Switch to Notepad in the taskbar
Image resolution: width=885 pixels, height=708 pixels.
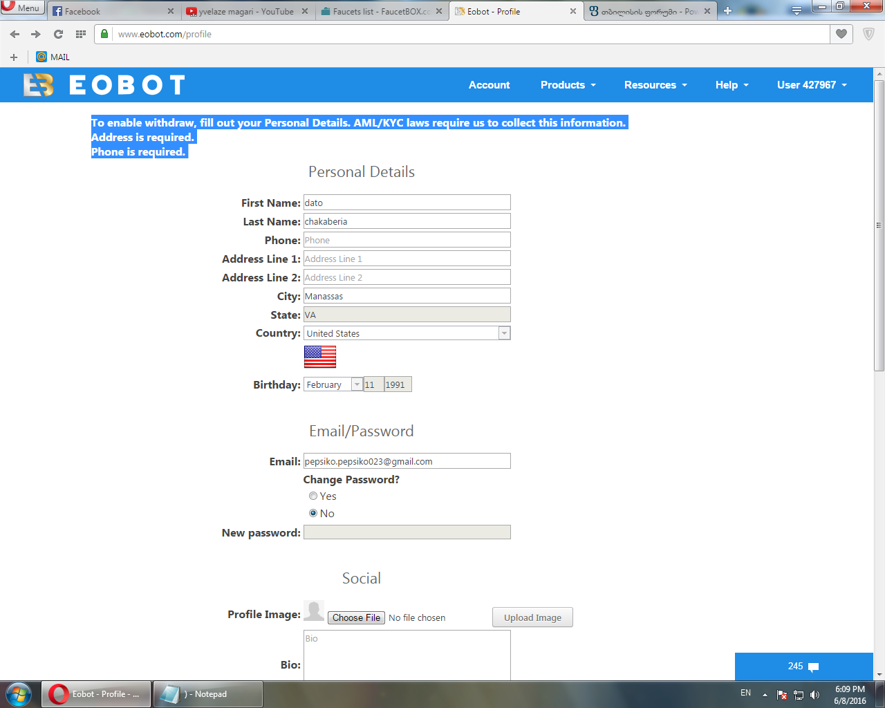[207, 694]
